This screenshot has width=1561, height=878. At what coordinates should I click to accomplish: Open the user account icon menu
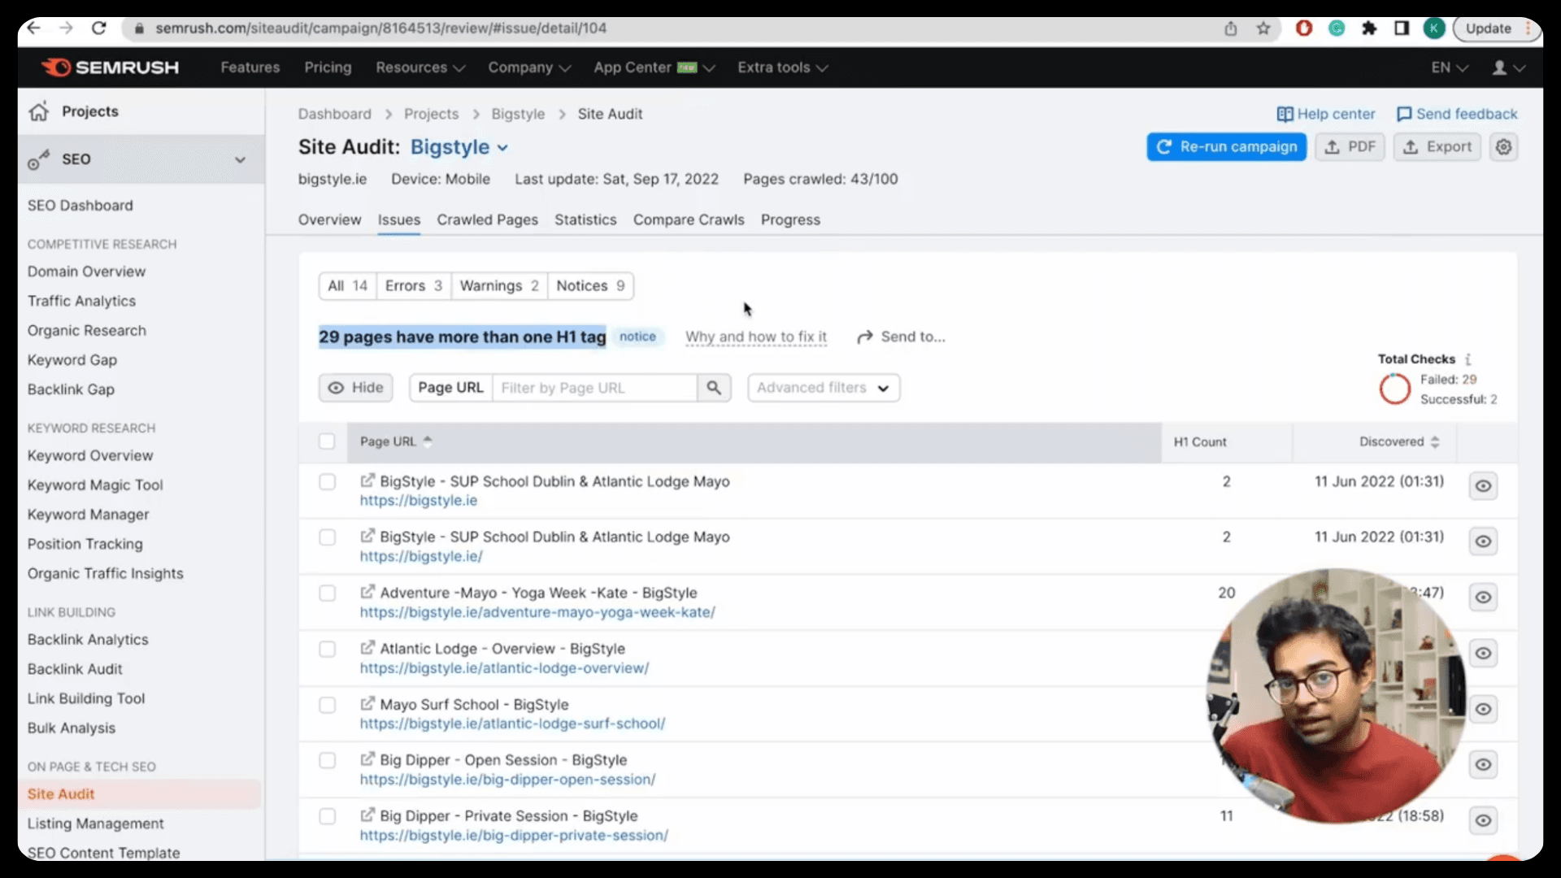pos(1508,67)
